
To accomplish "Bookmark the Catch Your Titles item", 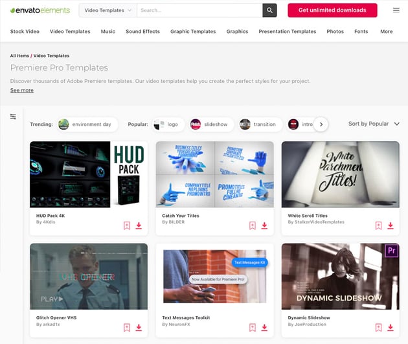I will click(253, 225).
